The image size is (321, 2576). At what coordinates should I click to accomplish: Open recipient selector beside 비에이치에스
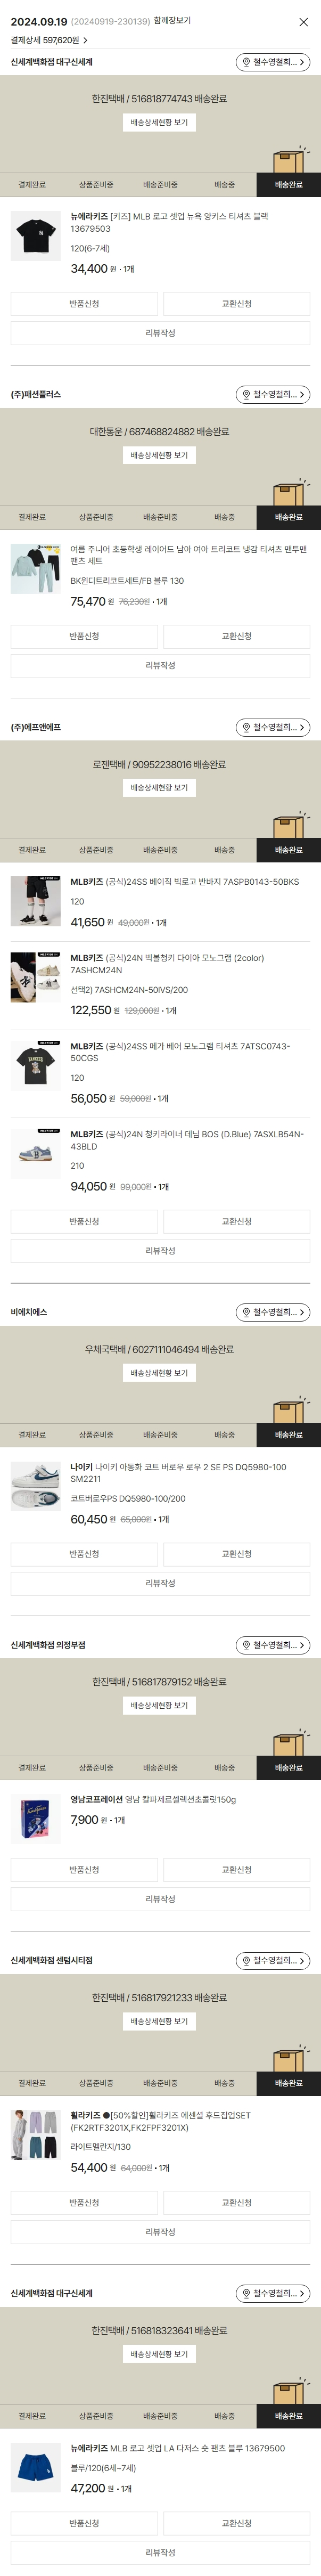(272, 1312)
